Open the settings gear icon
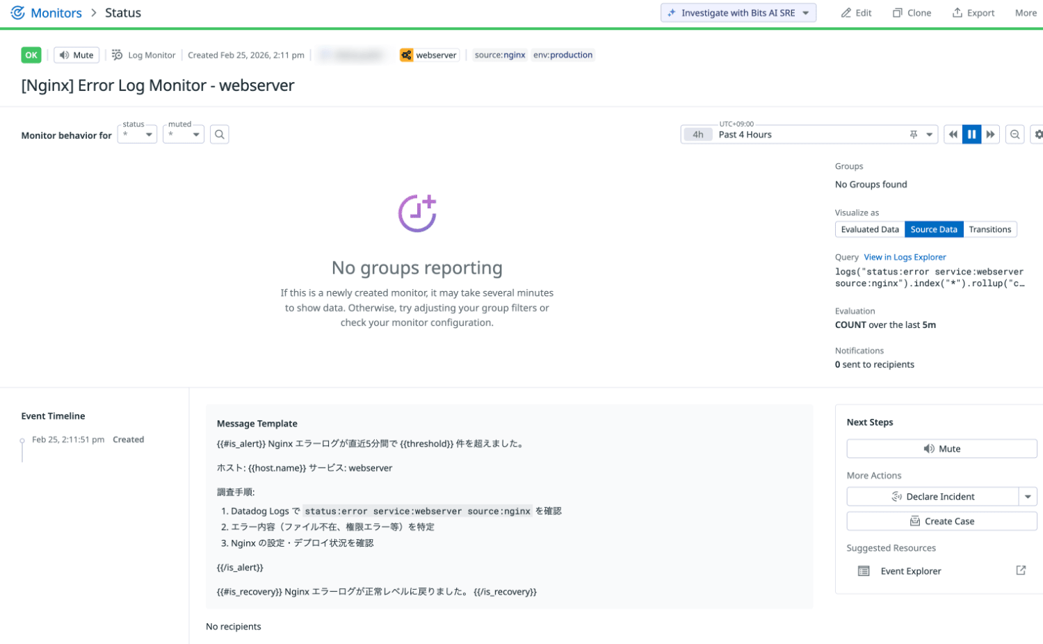Viewport: 1043px width, 644px height. click(x=1037, y=135)
